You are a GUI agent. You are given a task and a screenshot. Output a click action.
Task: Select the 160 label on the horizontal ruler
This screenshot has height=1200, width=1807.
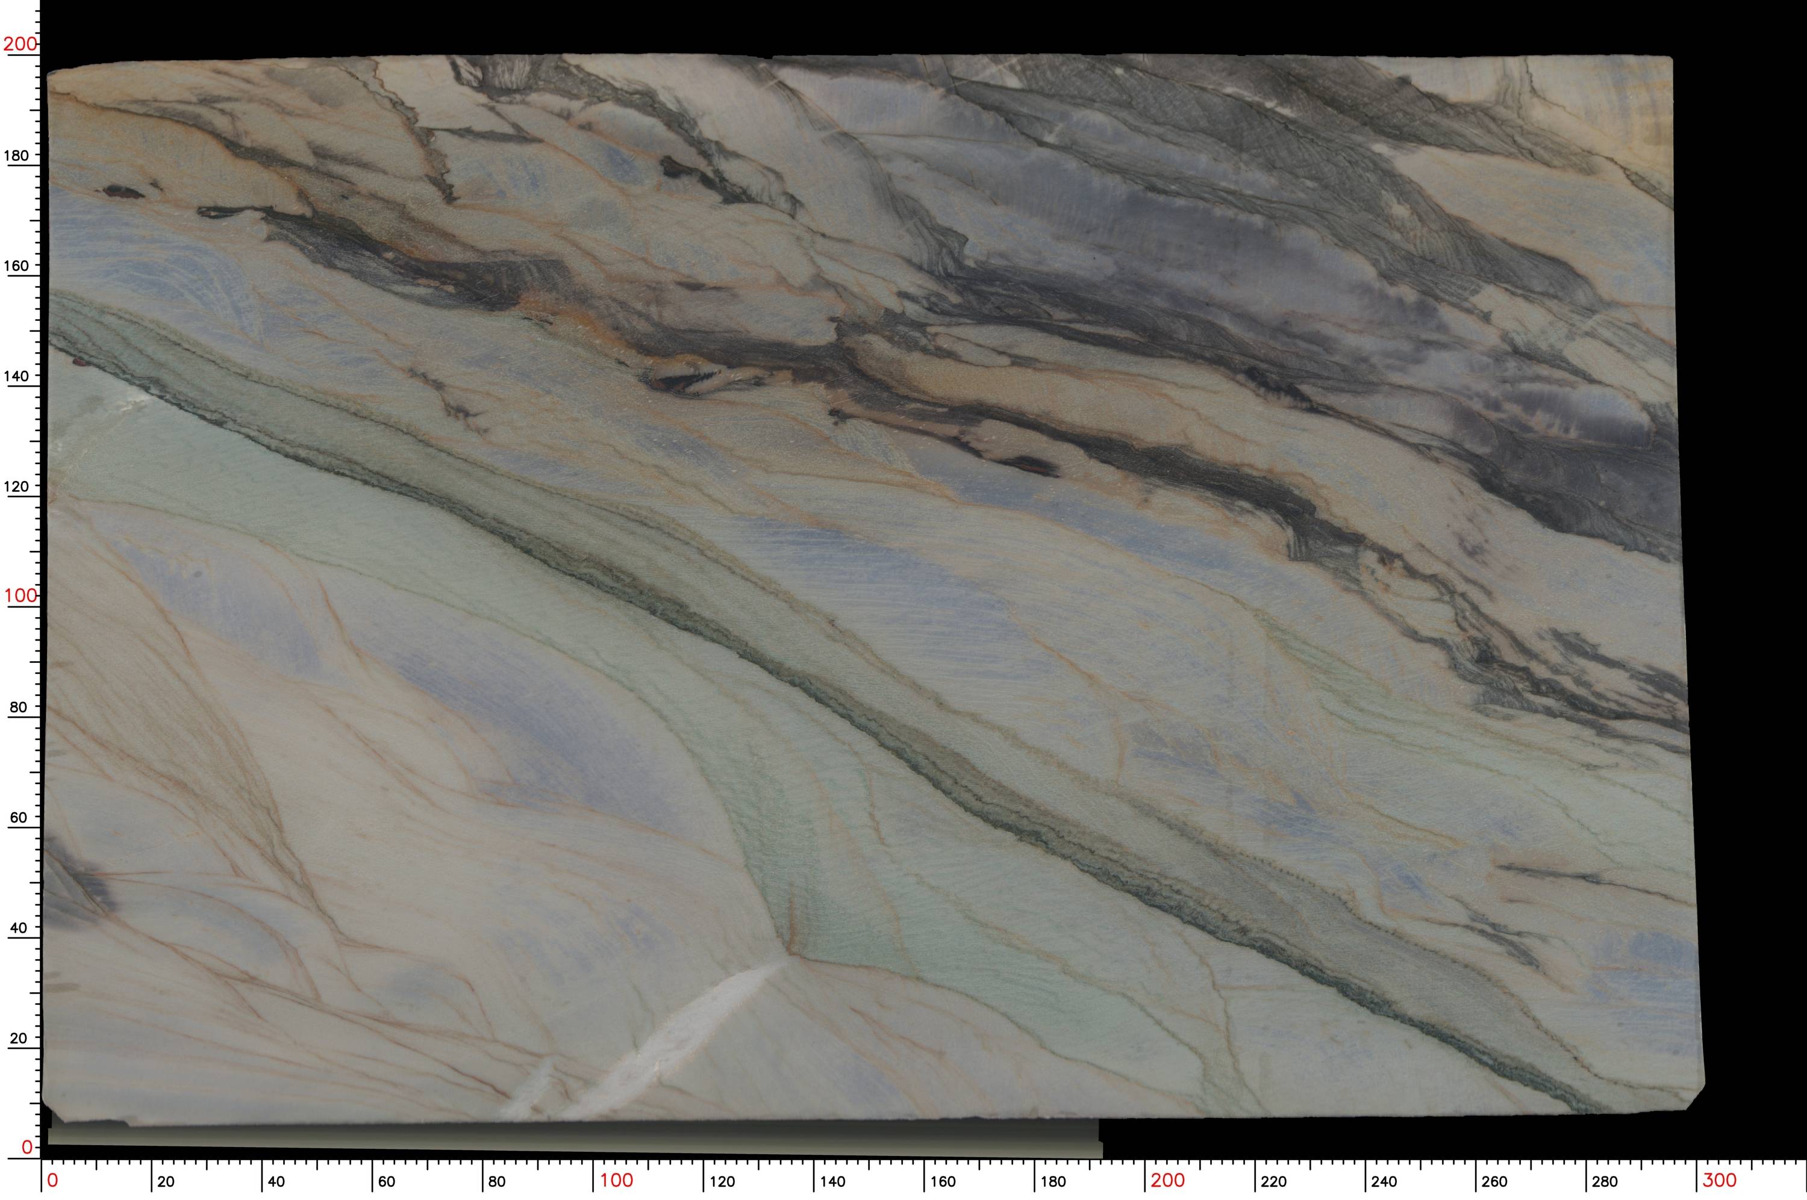(942, 1181)
